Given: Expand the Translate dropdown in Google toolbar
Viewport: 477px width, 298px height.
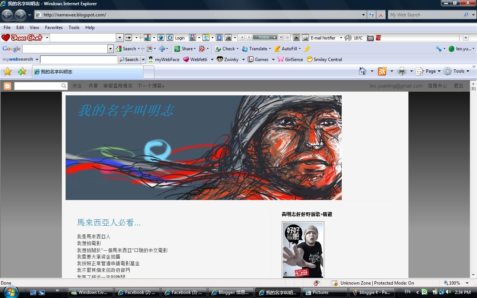Looking at the screenshot, I should point(269,49).
